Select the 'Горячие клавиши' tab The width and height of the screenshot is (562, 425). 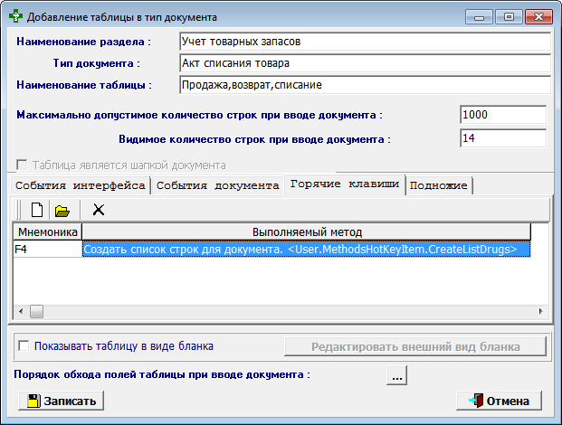[344, 184]
